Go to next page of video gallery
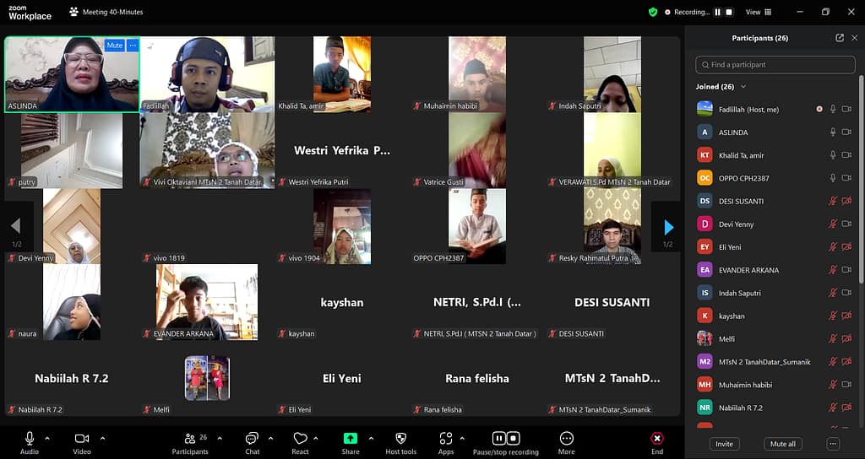This screenshot has width=865, height=459. coord(668,227)
